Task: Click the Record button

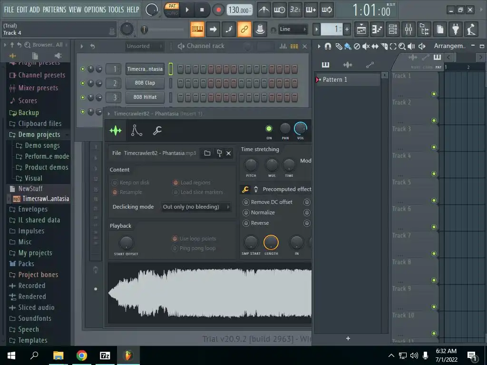Action: 218,10
